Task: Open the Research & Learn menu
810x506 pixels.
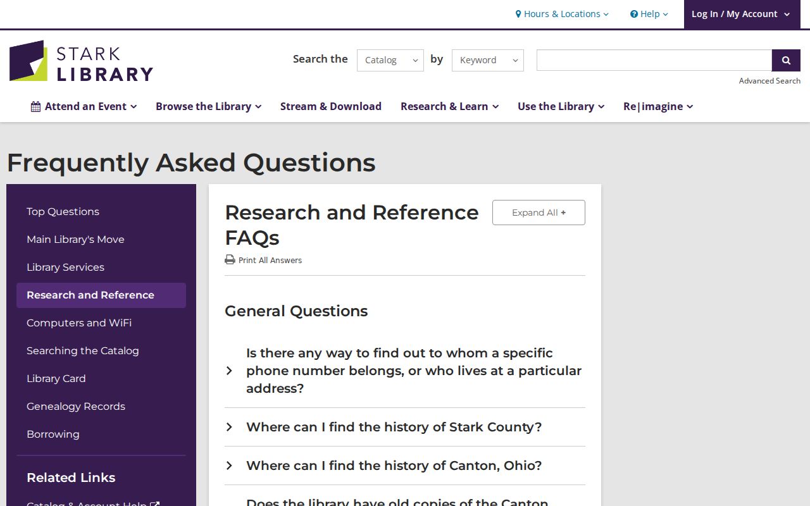Action: [450, 106]
